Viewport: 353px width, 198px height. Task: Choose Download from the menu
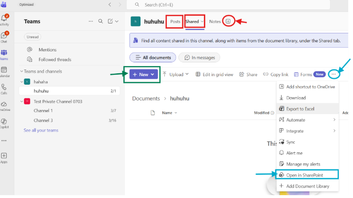click(x=308, y=98)
